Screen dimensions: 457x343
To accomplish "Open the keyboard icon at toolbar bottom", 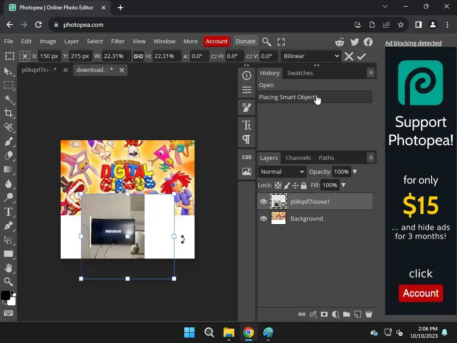I will coord(8,313).
